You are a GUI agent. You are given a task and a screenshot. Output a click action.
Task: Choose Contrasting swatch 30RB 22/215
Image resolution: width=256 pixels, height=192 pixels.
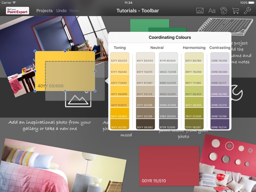tap(220, 102)
